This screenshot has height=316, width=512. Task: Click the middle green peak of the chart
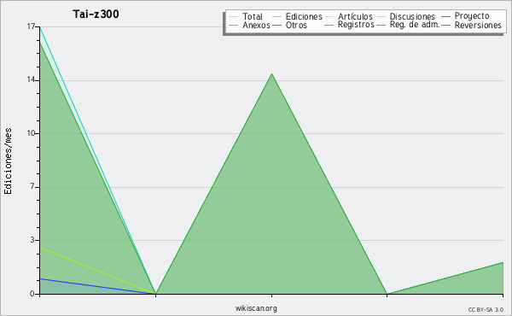click(271, 74)
